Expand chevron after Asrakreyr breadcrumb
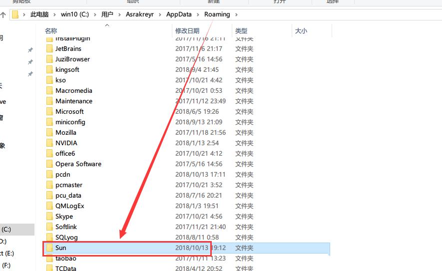This screenshot has width=442, height=271. tap(160, 14)
